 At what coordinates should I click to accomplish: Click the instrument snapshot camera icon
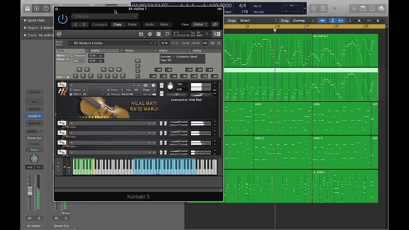pyautogui.click(x=146, y=85)
